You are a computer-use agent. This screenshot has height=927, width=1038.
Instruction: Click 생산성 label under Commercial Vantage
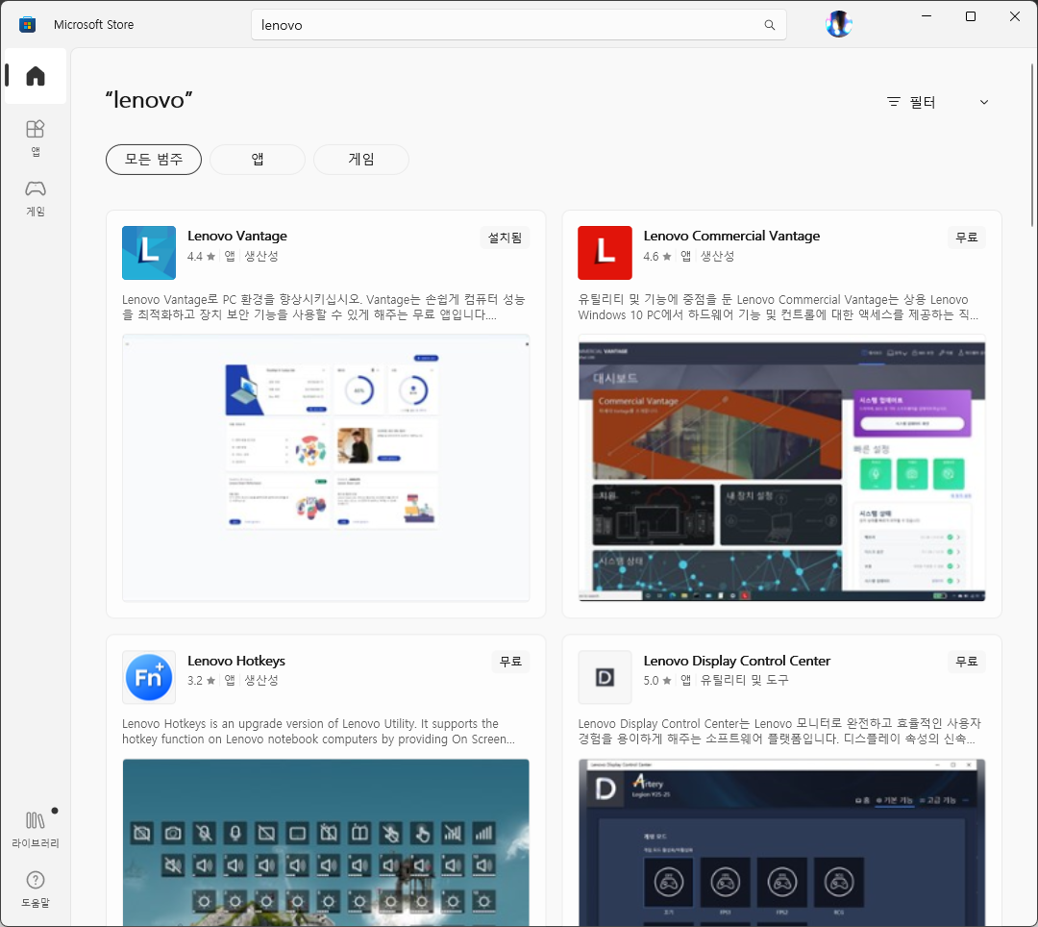(x=718, y=256)
